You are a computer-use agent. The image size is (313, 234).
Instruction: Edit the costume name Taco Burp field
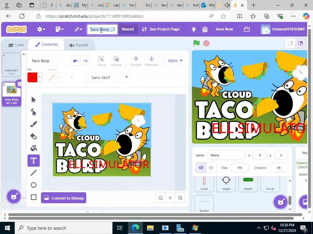coord(48,61)
